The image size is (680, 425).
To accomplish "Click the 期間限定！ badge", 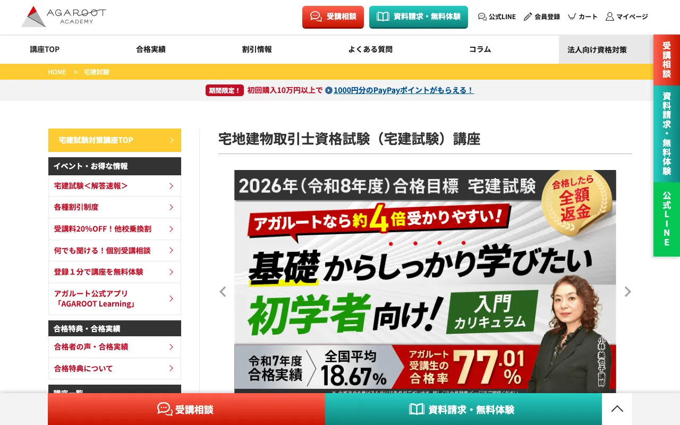I will click(x=224, y=90).
